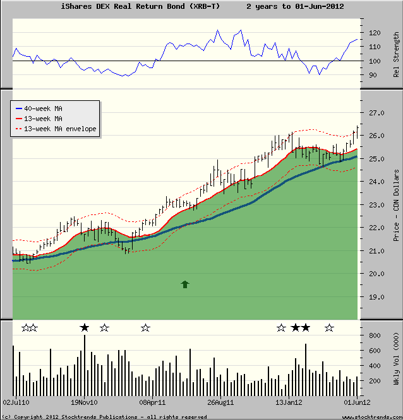The width and height of the screenshot is (403, 420).
Task: Click the 01Jun12 date label
Action: coord(357,402)
